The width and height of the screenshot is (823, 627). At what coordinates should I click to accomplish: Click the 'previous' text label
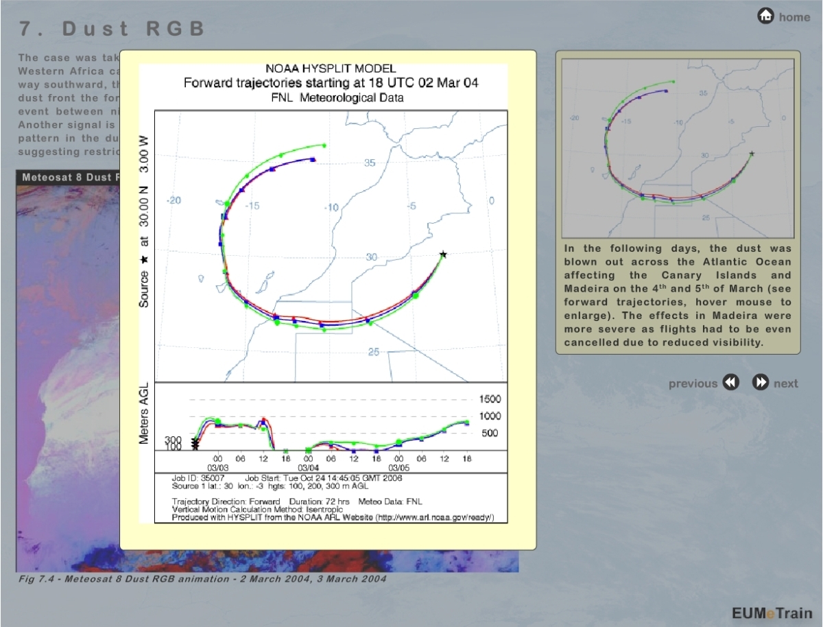693,383
